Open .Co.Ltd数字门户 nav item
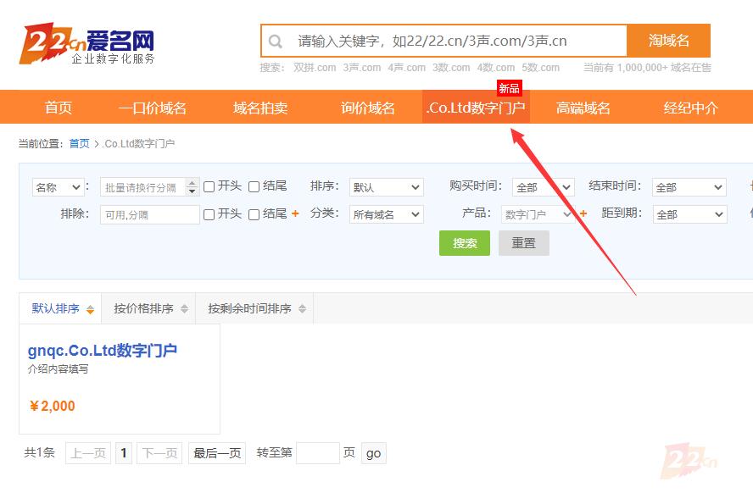 click(476, 108)
